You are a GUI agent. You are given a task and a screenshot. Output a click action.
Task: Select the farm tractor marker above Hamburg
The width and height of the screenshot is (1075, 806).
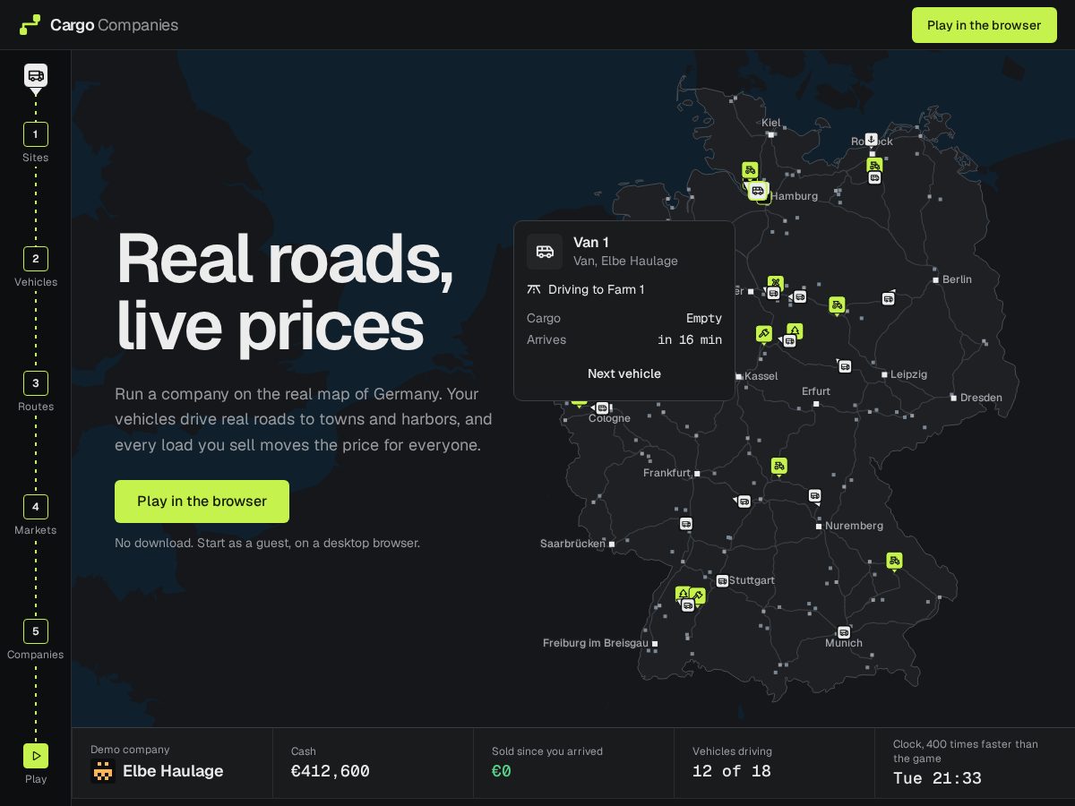[750, 169]
